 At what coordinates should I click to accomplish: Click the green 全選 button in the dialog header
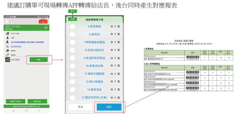click(x=73, y=19)
